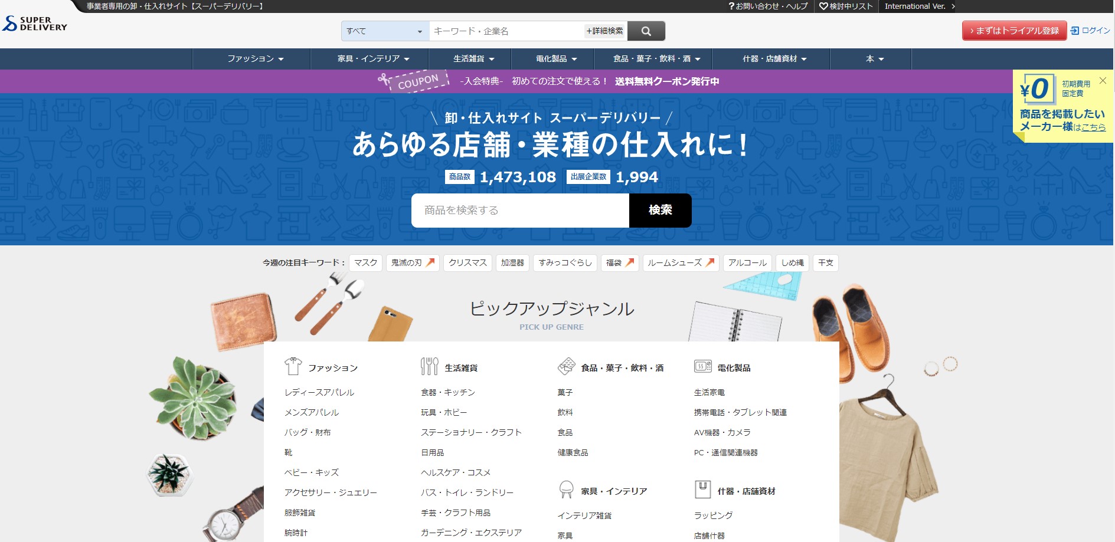Click the Super Delivery logo
The height and width of the screenshot is (542, 1115).
[x=35, y=24]
